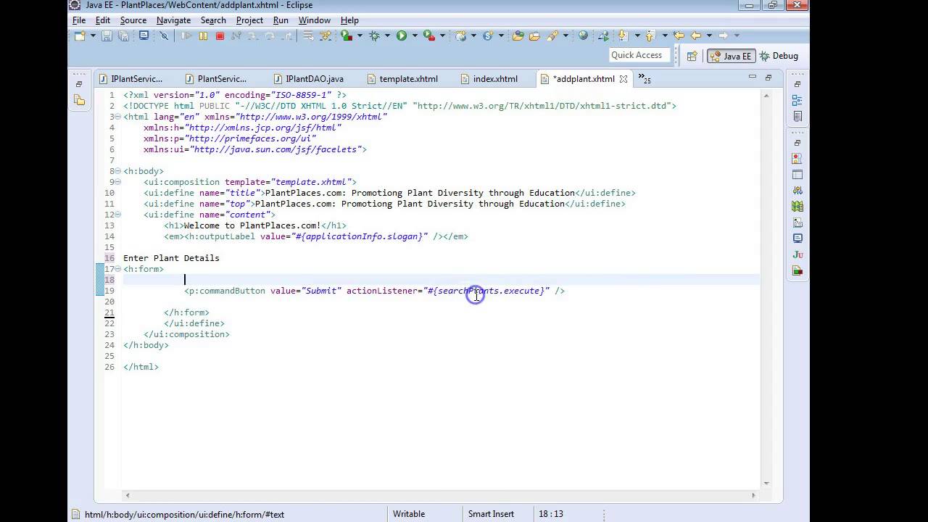Collapse the h:body fold on line 8
The width and height of the screenshot is (928, 522).
tap(118, 171)
